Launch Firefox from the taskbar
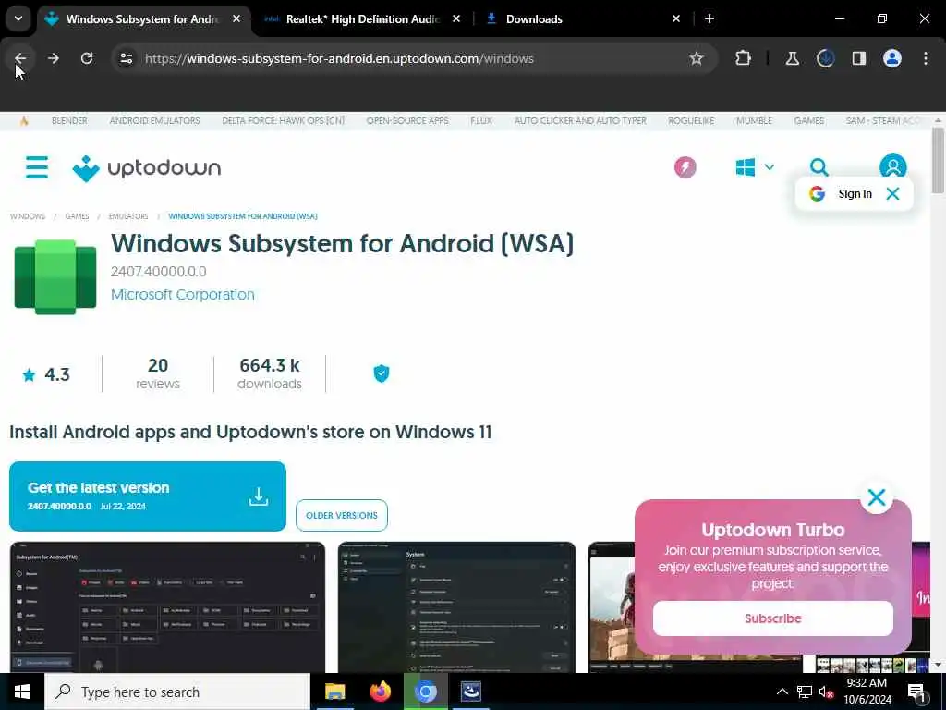946x710 pixels. [x=380, y=692]
